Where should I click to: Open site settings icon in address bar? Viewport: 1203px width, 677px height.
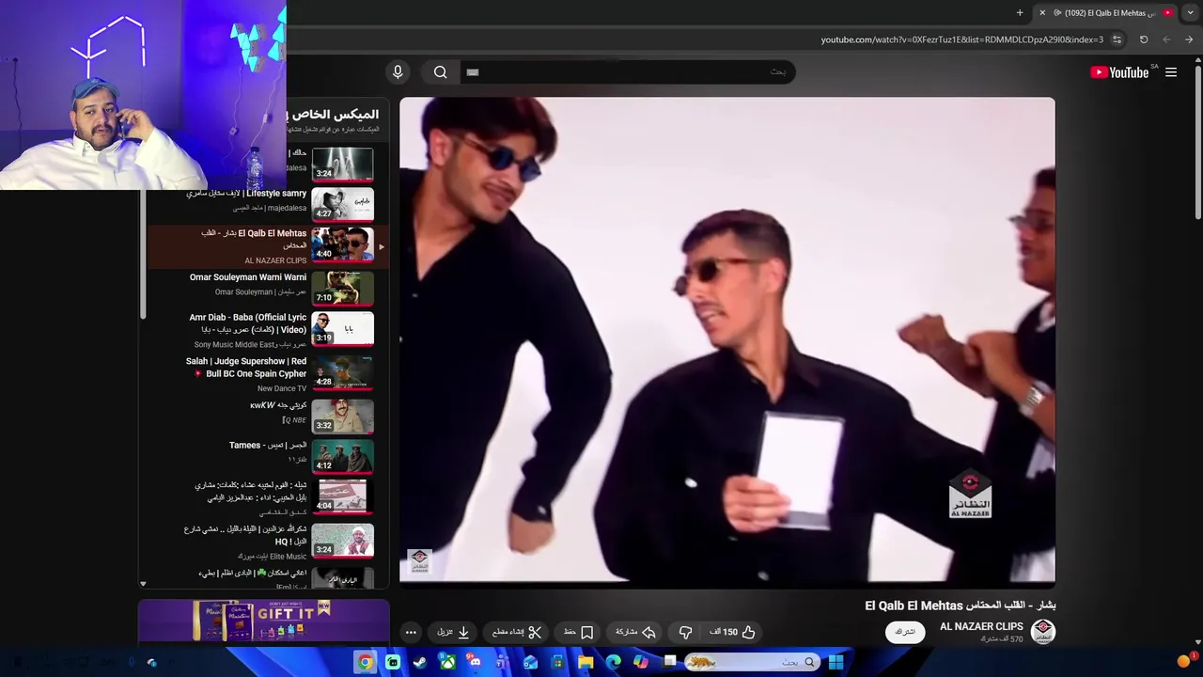pos(1117,39)
